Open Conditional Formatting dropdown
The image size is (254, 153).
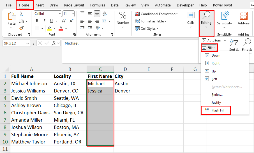tap(157, 14)
